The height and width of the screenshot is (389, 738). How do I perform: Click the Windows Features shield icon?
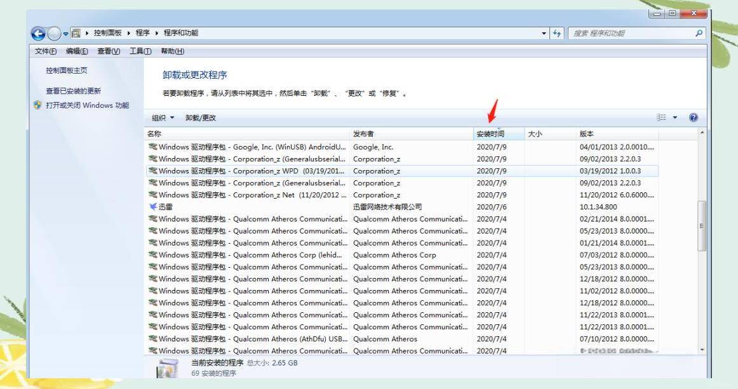[x=37, y=105]
